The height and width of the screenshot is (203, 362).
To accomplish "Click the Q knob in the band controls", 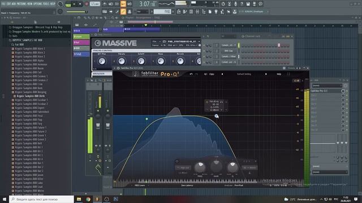I will click(x=232, y=168).
